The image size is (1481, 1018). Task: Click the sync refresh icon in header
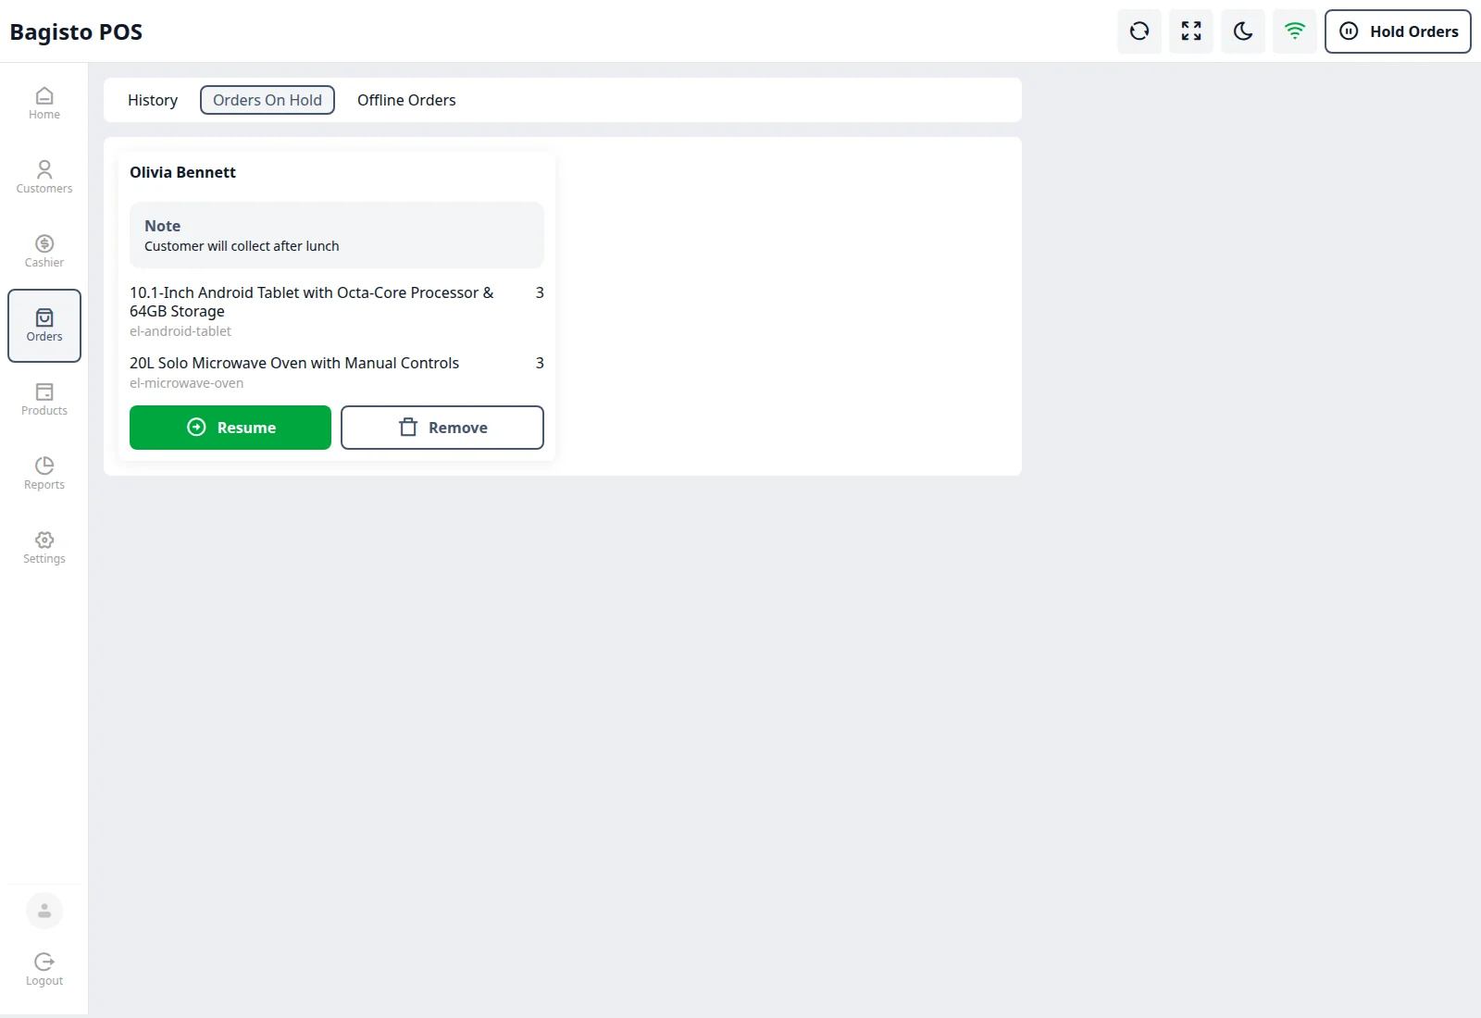click(1139, 31)
